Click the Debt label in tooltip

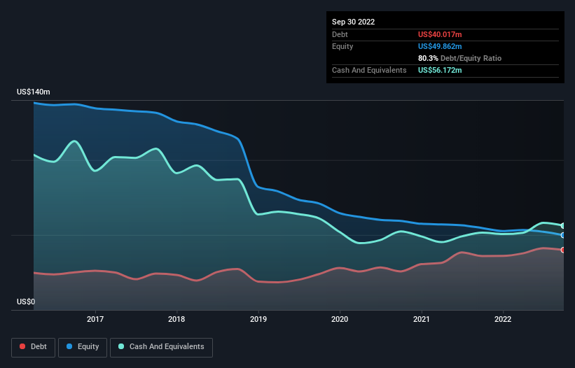coord(340,34)
